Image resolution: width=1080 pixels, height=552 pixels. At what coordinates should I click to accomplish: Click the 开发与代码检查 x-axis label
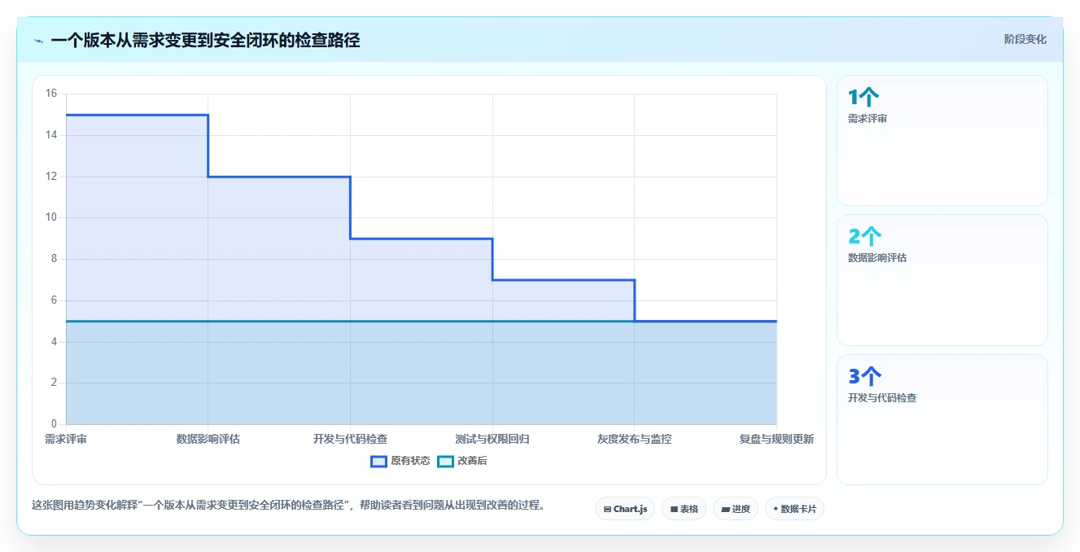[350, 439]
